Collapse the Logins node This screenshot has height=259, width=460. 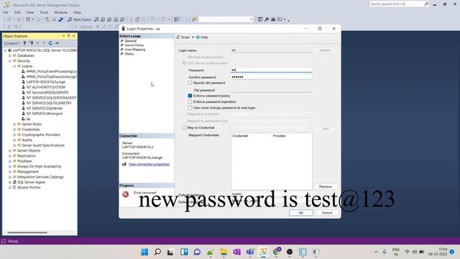point(14,66)
